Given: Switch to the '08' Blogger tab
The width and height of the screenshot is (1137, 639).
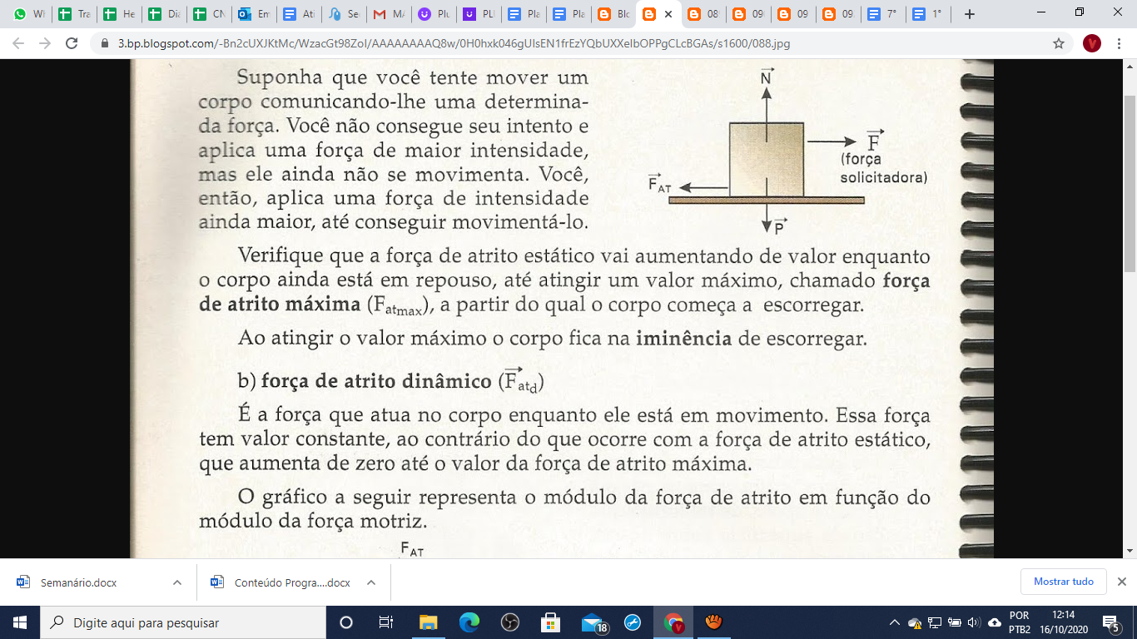Looking at the screenshot, I should (x=703, y=14).
